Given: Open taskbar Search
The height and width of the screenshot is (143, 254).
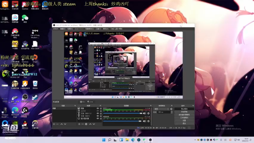Looking at the screenshot, I should coord(110,140).
